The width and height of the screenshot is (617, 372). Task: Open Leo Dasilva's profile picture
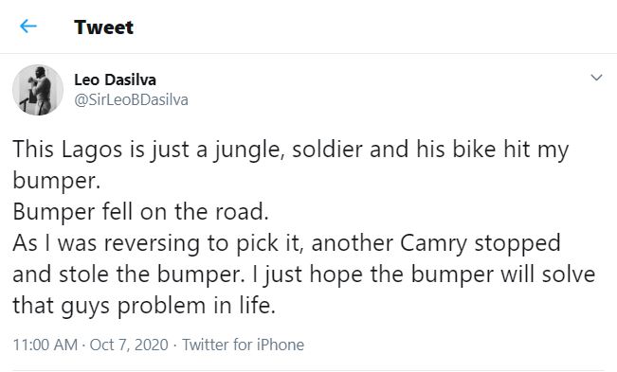pos(38,90)
